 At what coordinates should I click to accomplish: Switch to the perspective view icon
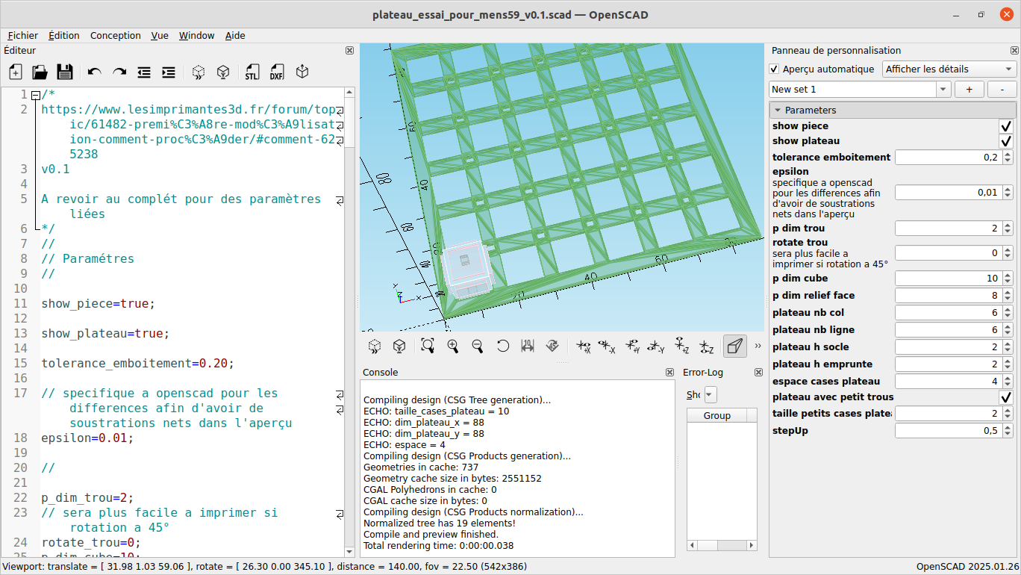pyautogui.click(x=734, y=346)
